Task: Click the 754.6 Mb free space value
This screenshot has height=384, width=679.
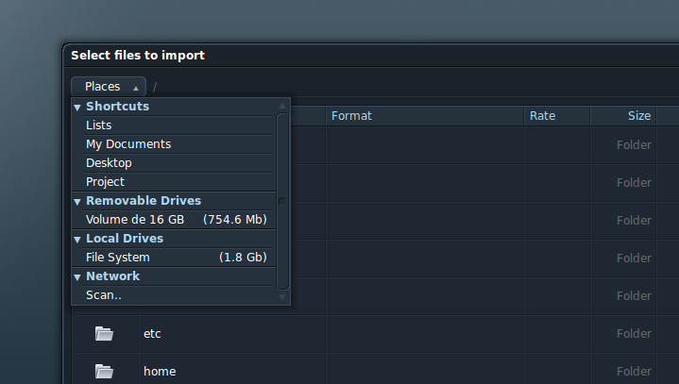Action: [x=235, y=220]
